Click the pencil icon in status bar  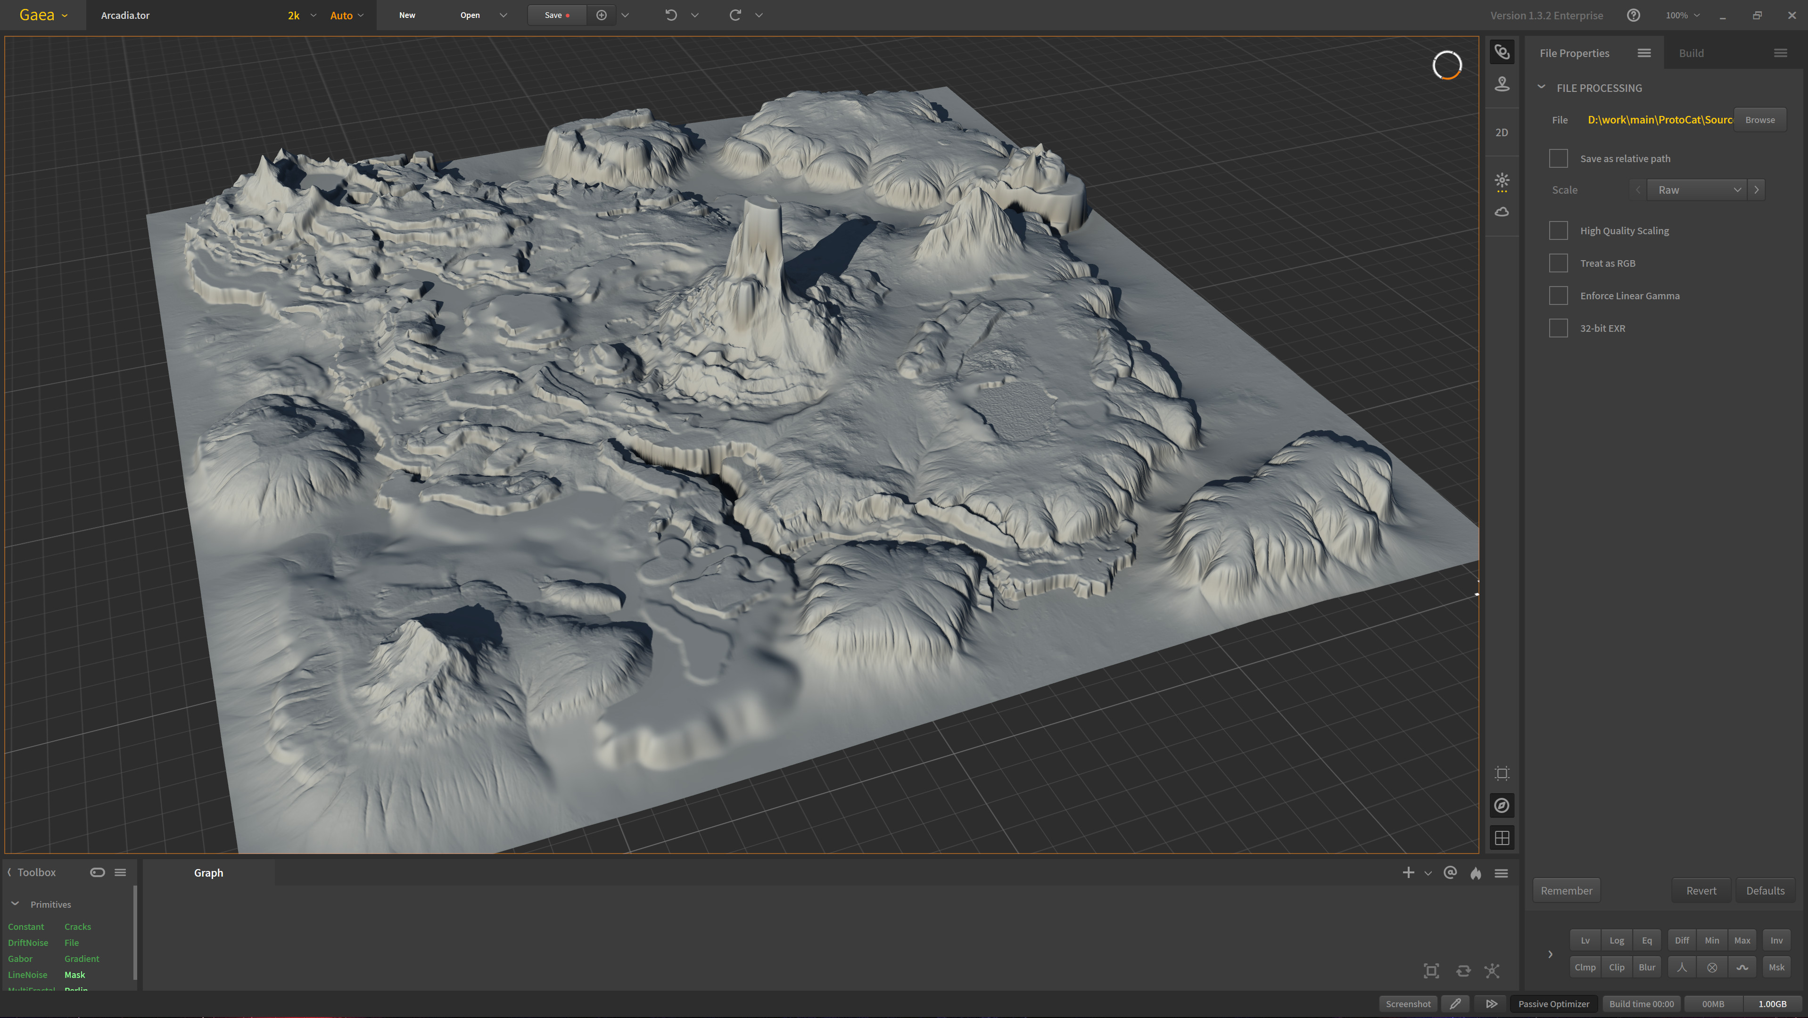(1456, 1004)
